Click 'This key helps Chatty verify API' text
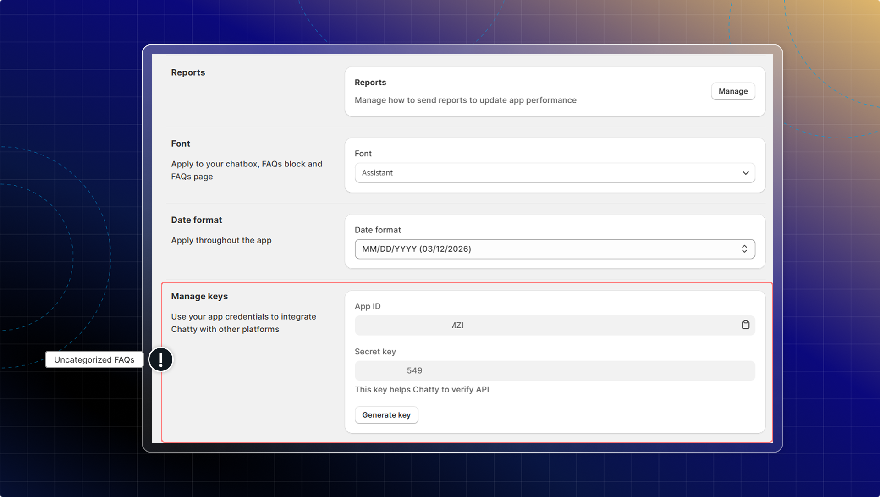880x497 pixels. (x=422, y=390)
